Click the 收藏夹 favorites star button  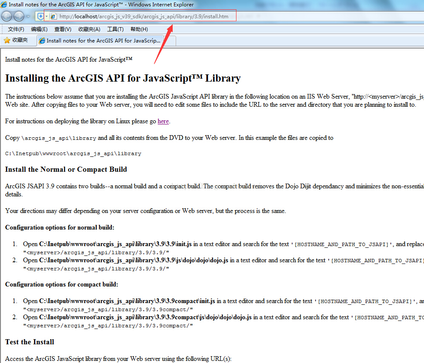click(16, 40)
